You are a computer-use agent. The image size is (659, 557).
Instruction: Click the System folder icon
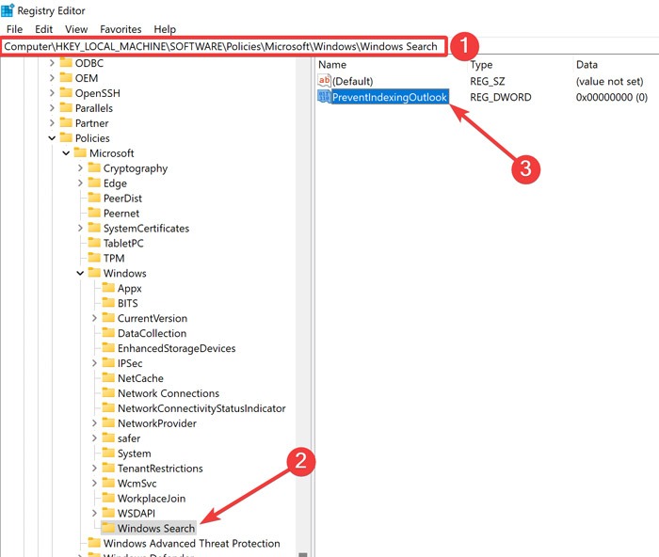pyautogui.click(x=109, y=453)
